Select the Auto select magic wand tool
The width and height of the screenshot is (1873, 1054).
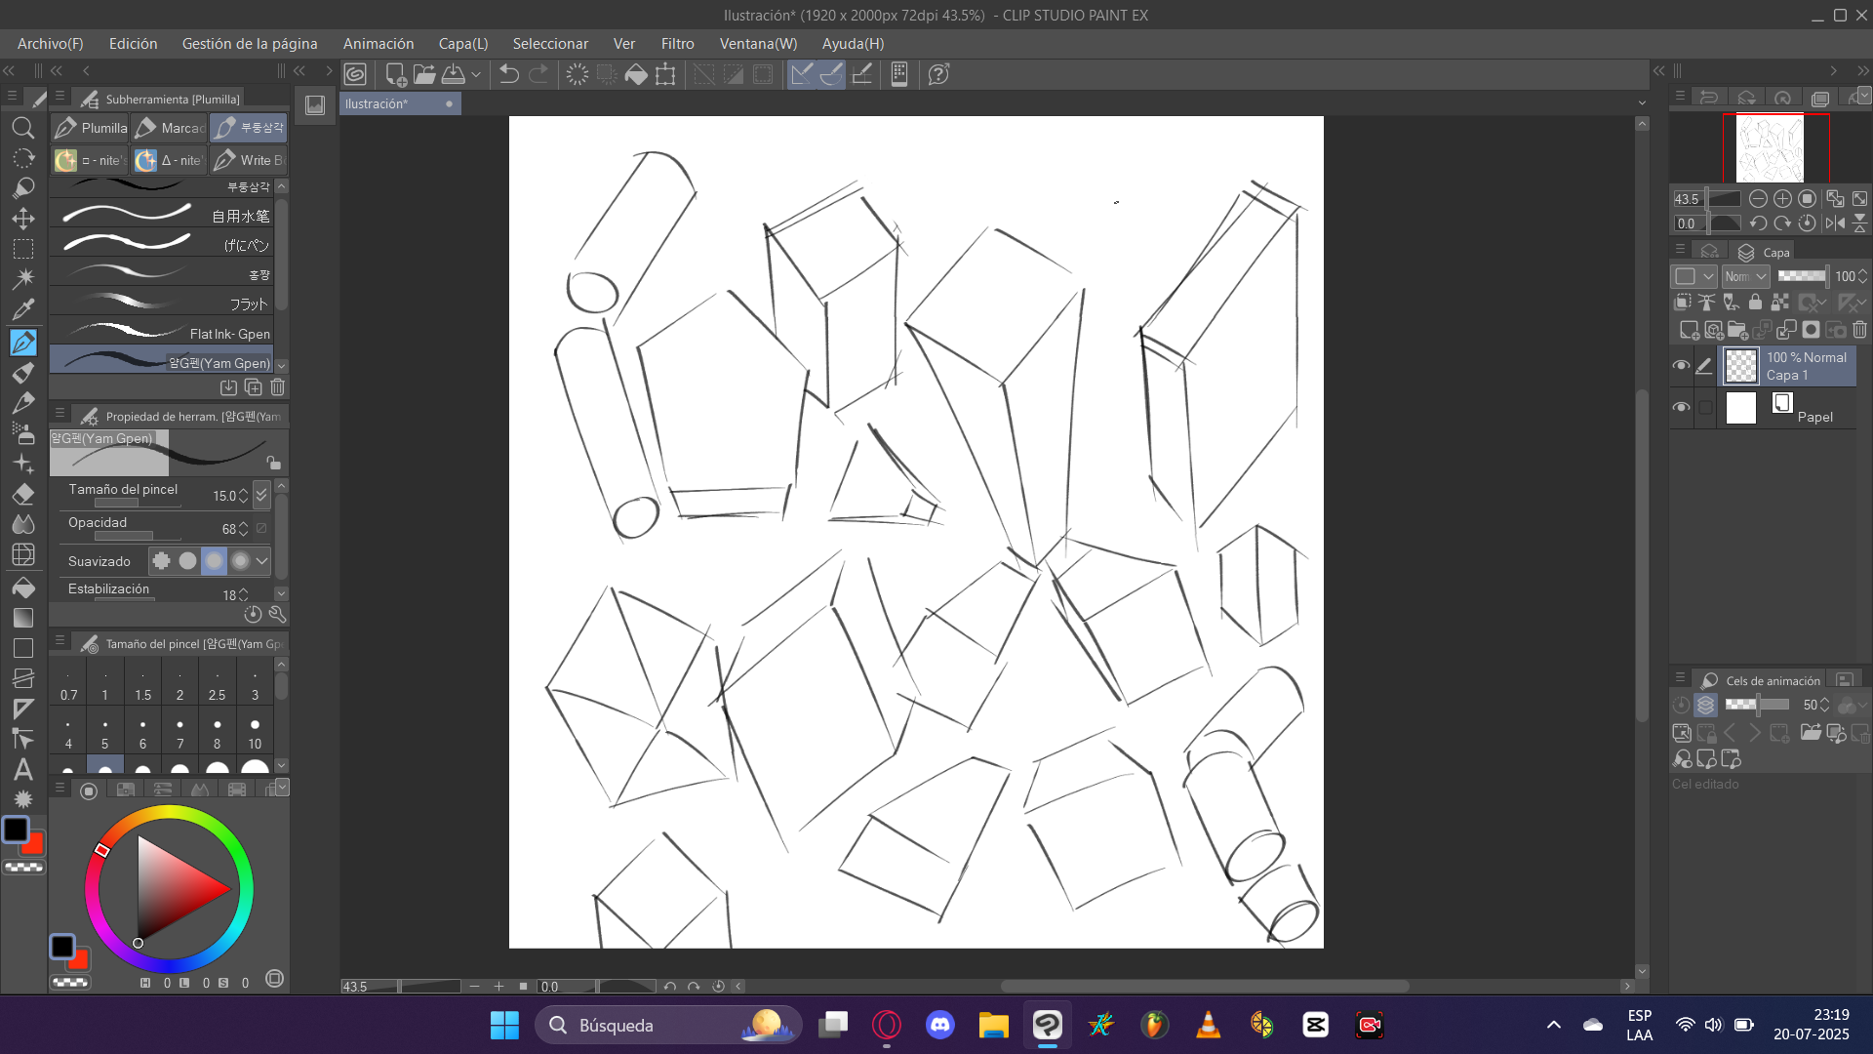click(23, 278)
